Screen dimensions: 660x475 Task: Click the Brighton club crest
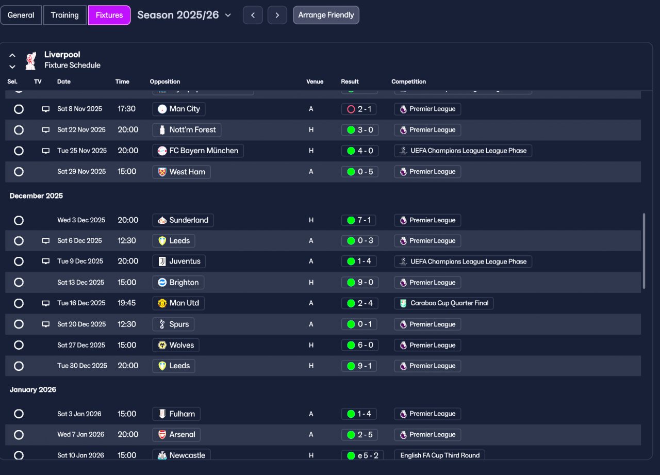click(x=162, y=283)
